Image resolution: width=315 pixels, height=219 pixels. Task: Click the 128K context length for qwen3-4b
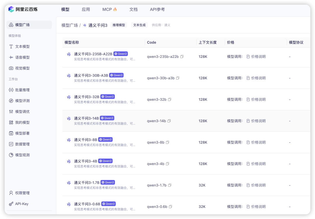pos(203,164)
